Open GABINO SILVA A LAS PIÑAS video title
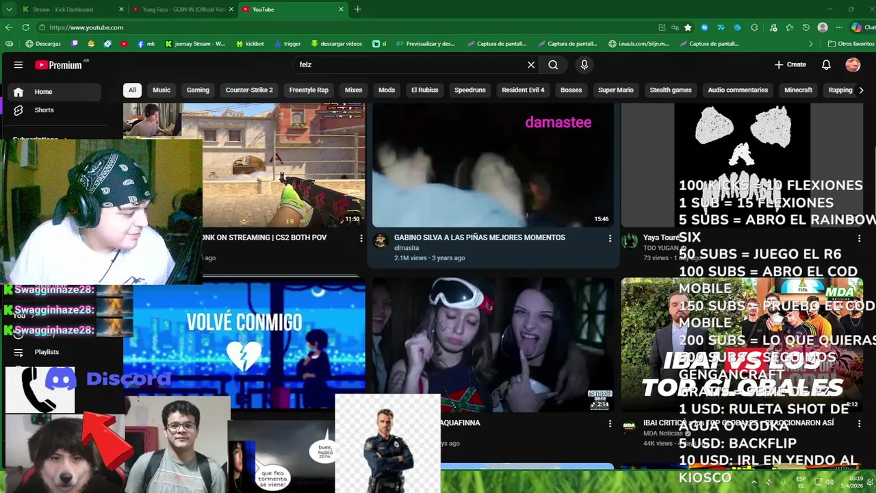This screenshot has height=493, width=876. [x=480, y=238]
